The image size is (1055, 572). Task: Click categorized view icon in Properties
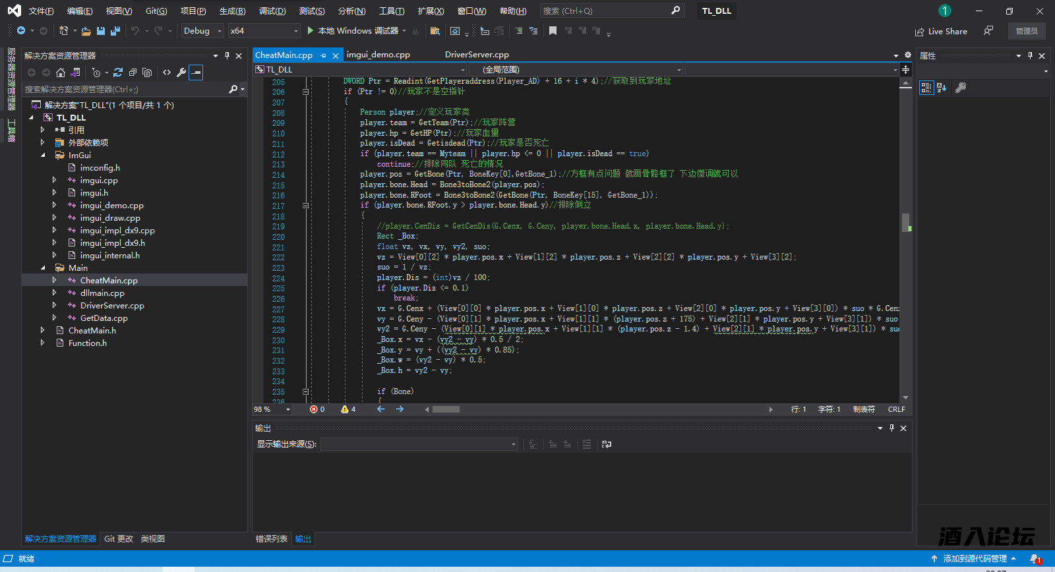[x=926, y=88]
